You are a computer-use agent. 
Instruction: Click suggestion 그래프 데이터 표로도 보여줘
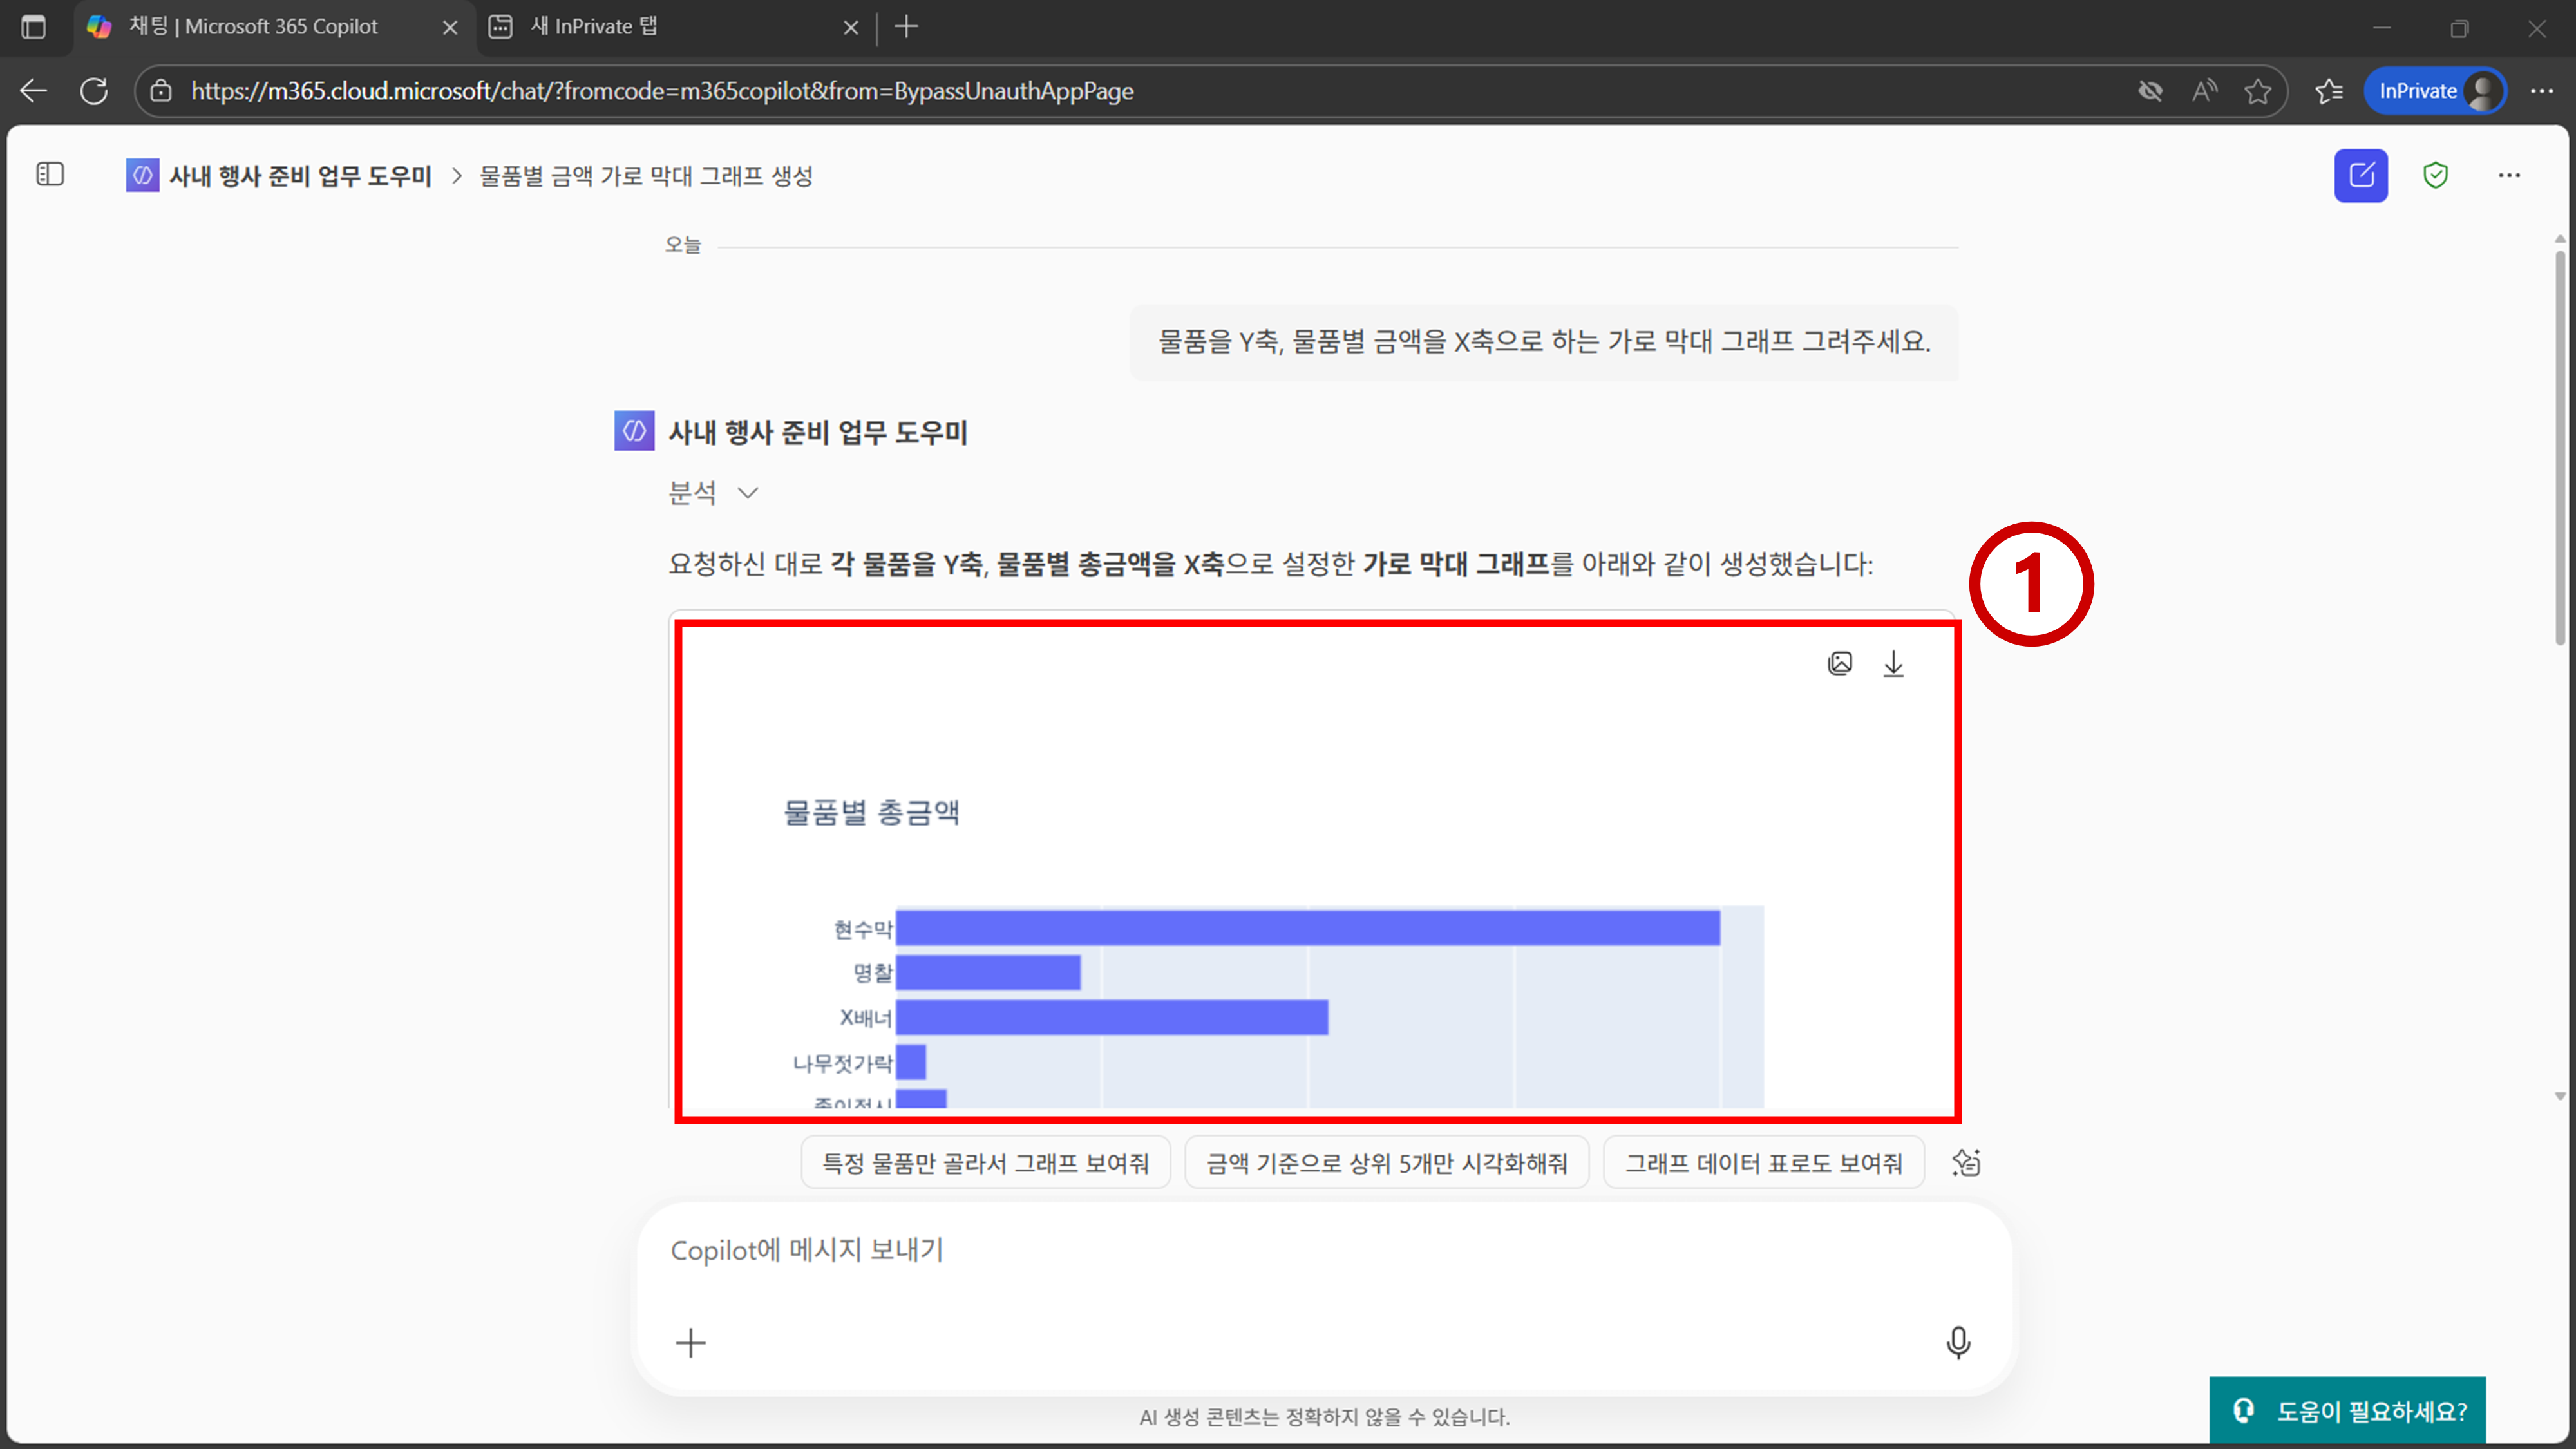(1763, 1163)
